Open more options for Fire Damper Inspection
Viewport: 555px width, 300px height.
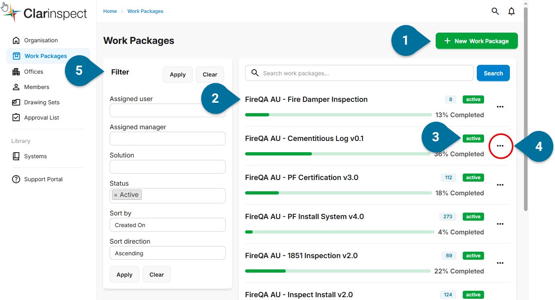[x=500, y=107]
